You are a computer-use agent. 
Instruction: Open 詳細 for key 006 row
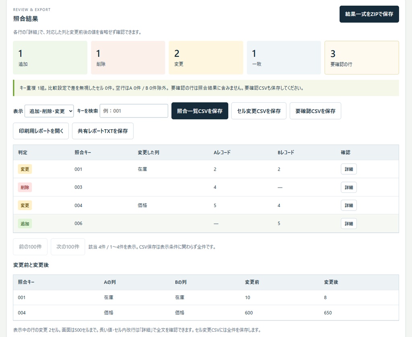coord(349,223)
